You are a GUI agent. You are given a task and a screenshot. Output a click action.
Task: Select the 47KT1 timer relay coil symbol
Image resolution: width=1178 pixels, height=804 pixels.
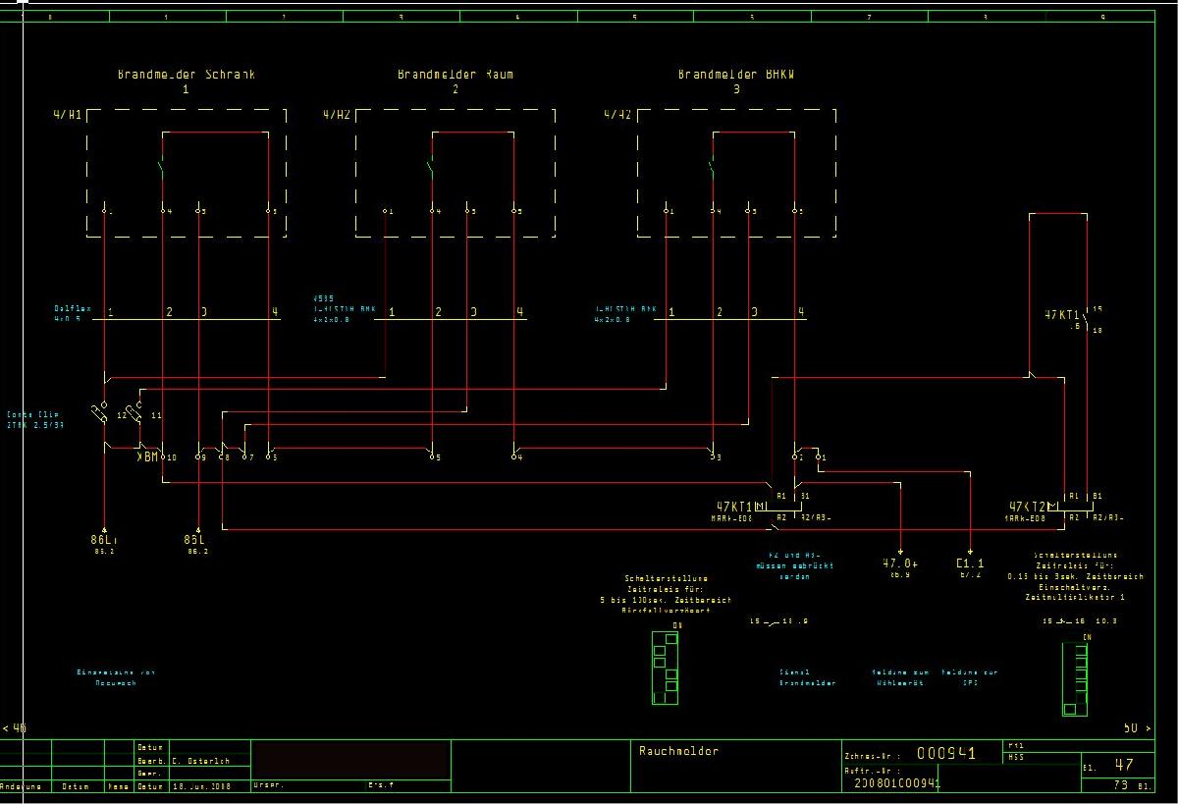[x=761, y=507]
